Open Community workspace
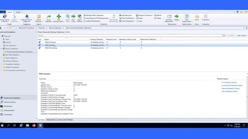The image size is (248, 139). [x=8, y=115]
